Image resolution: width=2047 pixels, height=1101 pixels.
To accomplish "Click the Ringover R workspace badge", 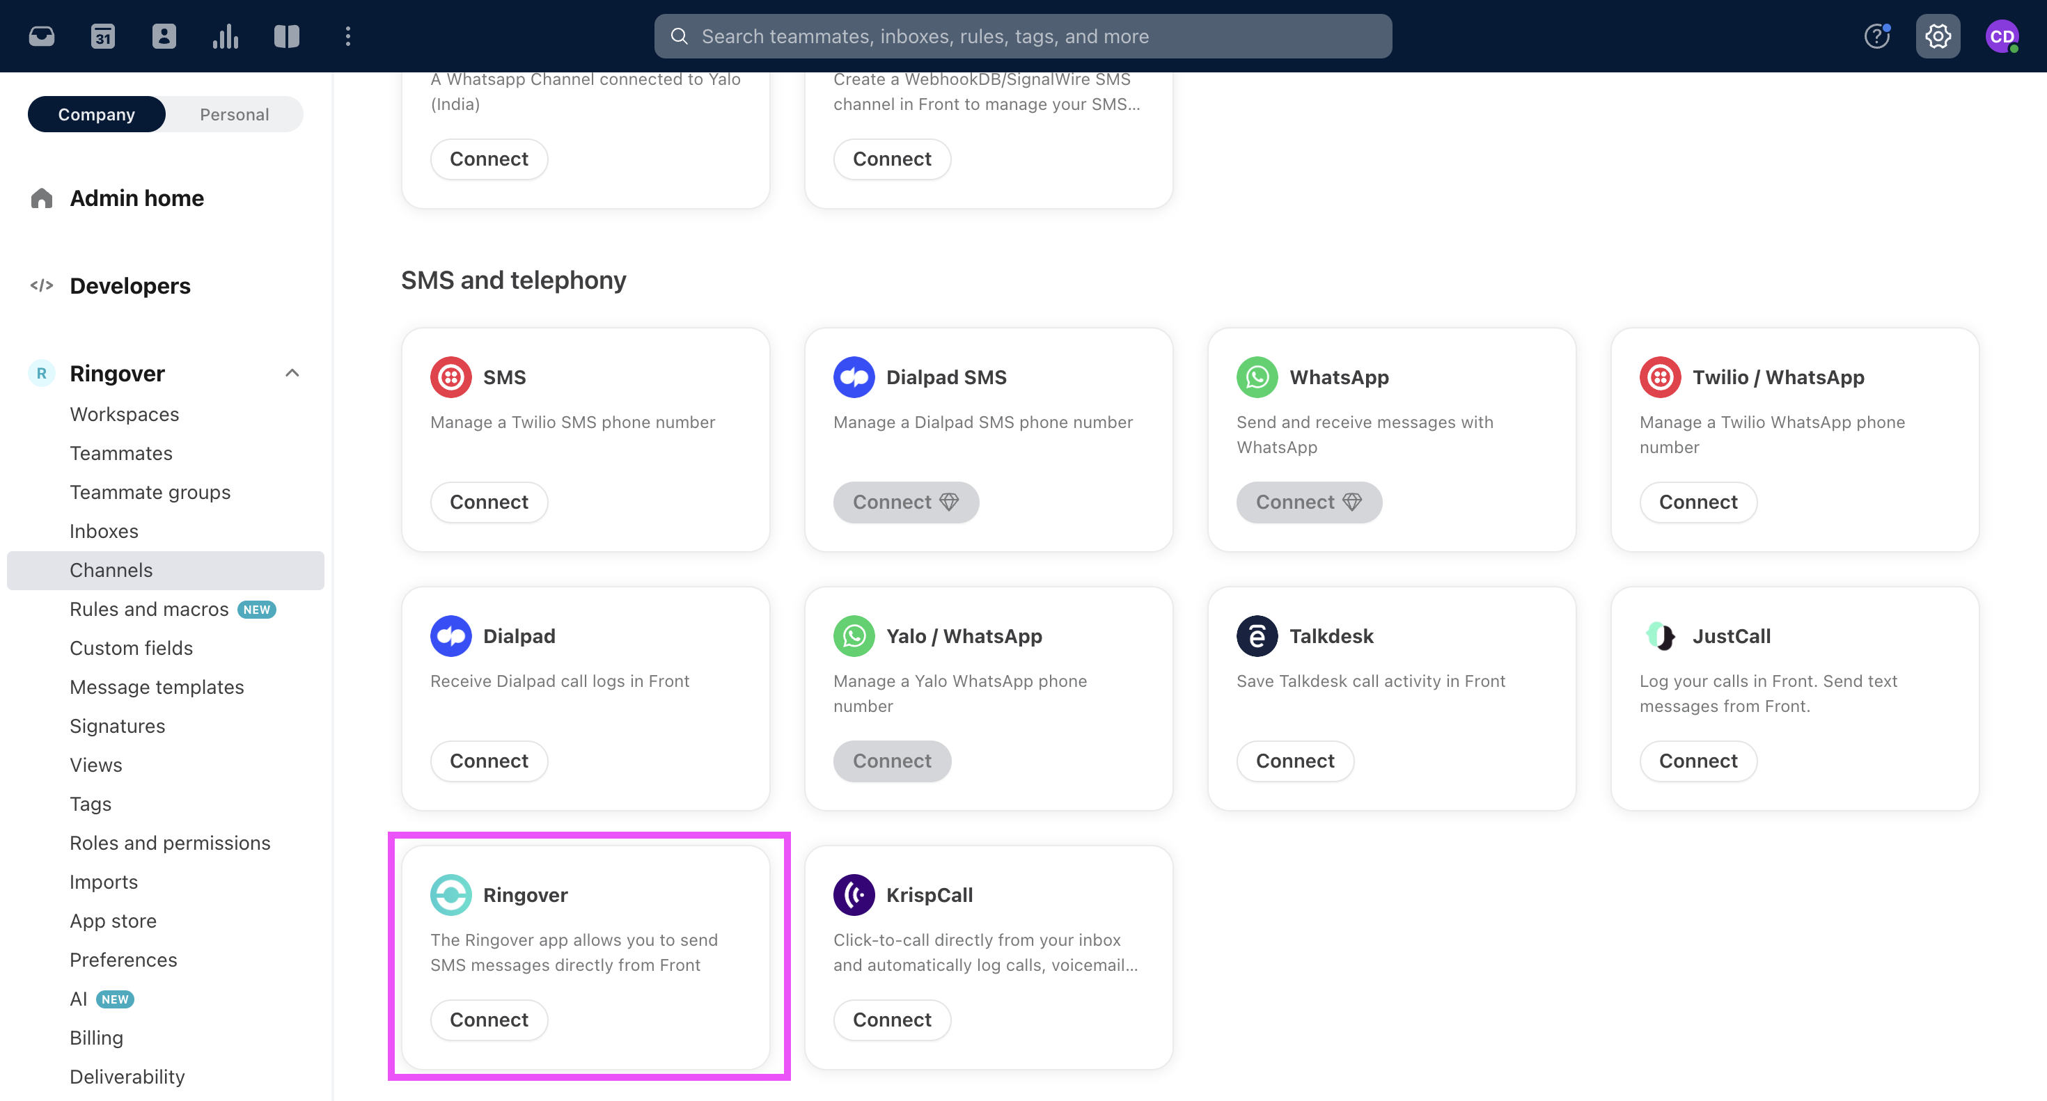I will 41,373.
